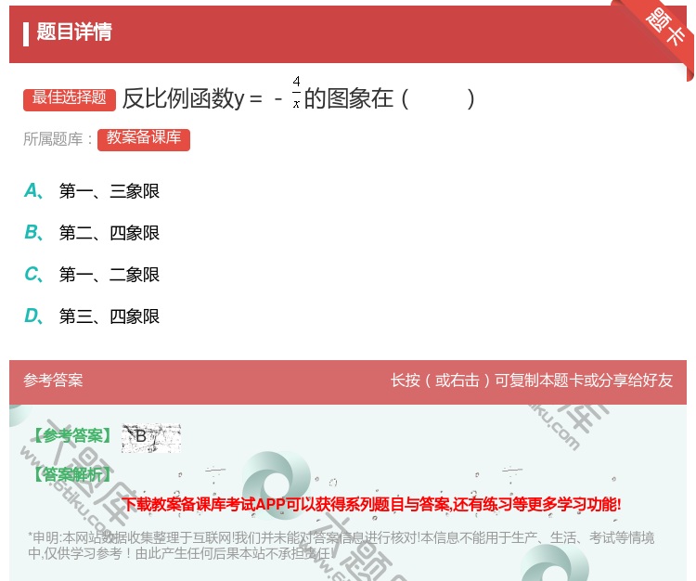The width and height of the screenshot is (696, 581).
Task: Click the answer image showing B
Action: [151, 438]
